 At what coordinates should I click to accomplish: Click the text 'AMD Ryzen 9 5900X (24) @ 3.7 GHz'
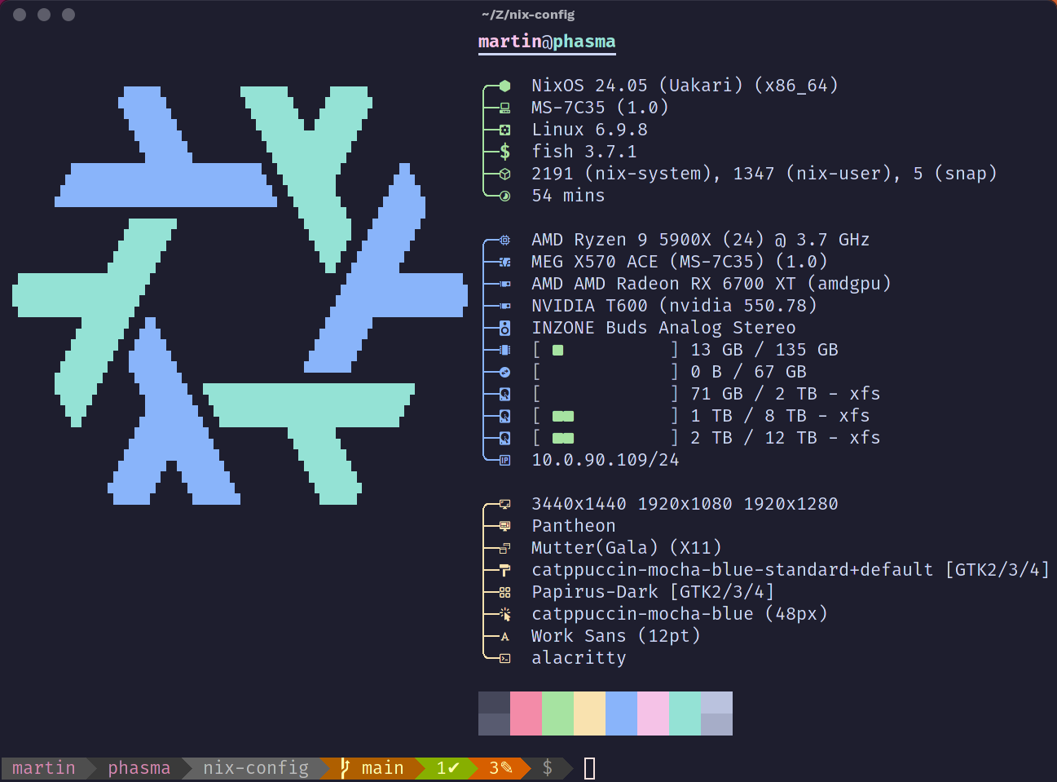(x=700, y=240)
